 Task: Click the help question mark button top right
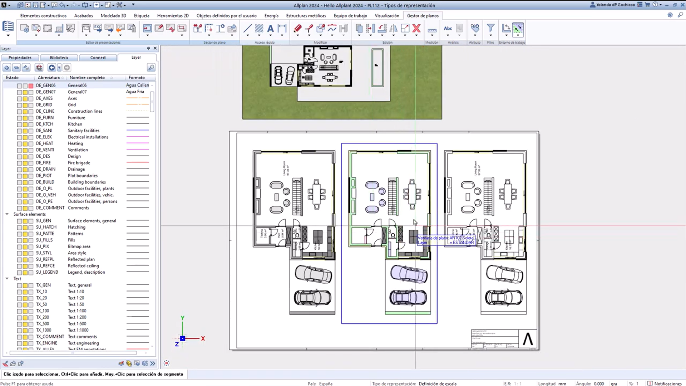pos(655,5)
